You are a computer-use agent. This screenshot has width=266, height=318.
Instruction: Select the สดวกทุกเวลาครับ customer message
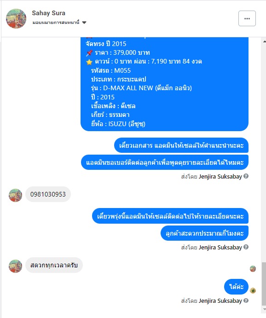tap(54, 265)
